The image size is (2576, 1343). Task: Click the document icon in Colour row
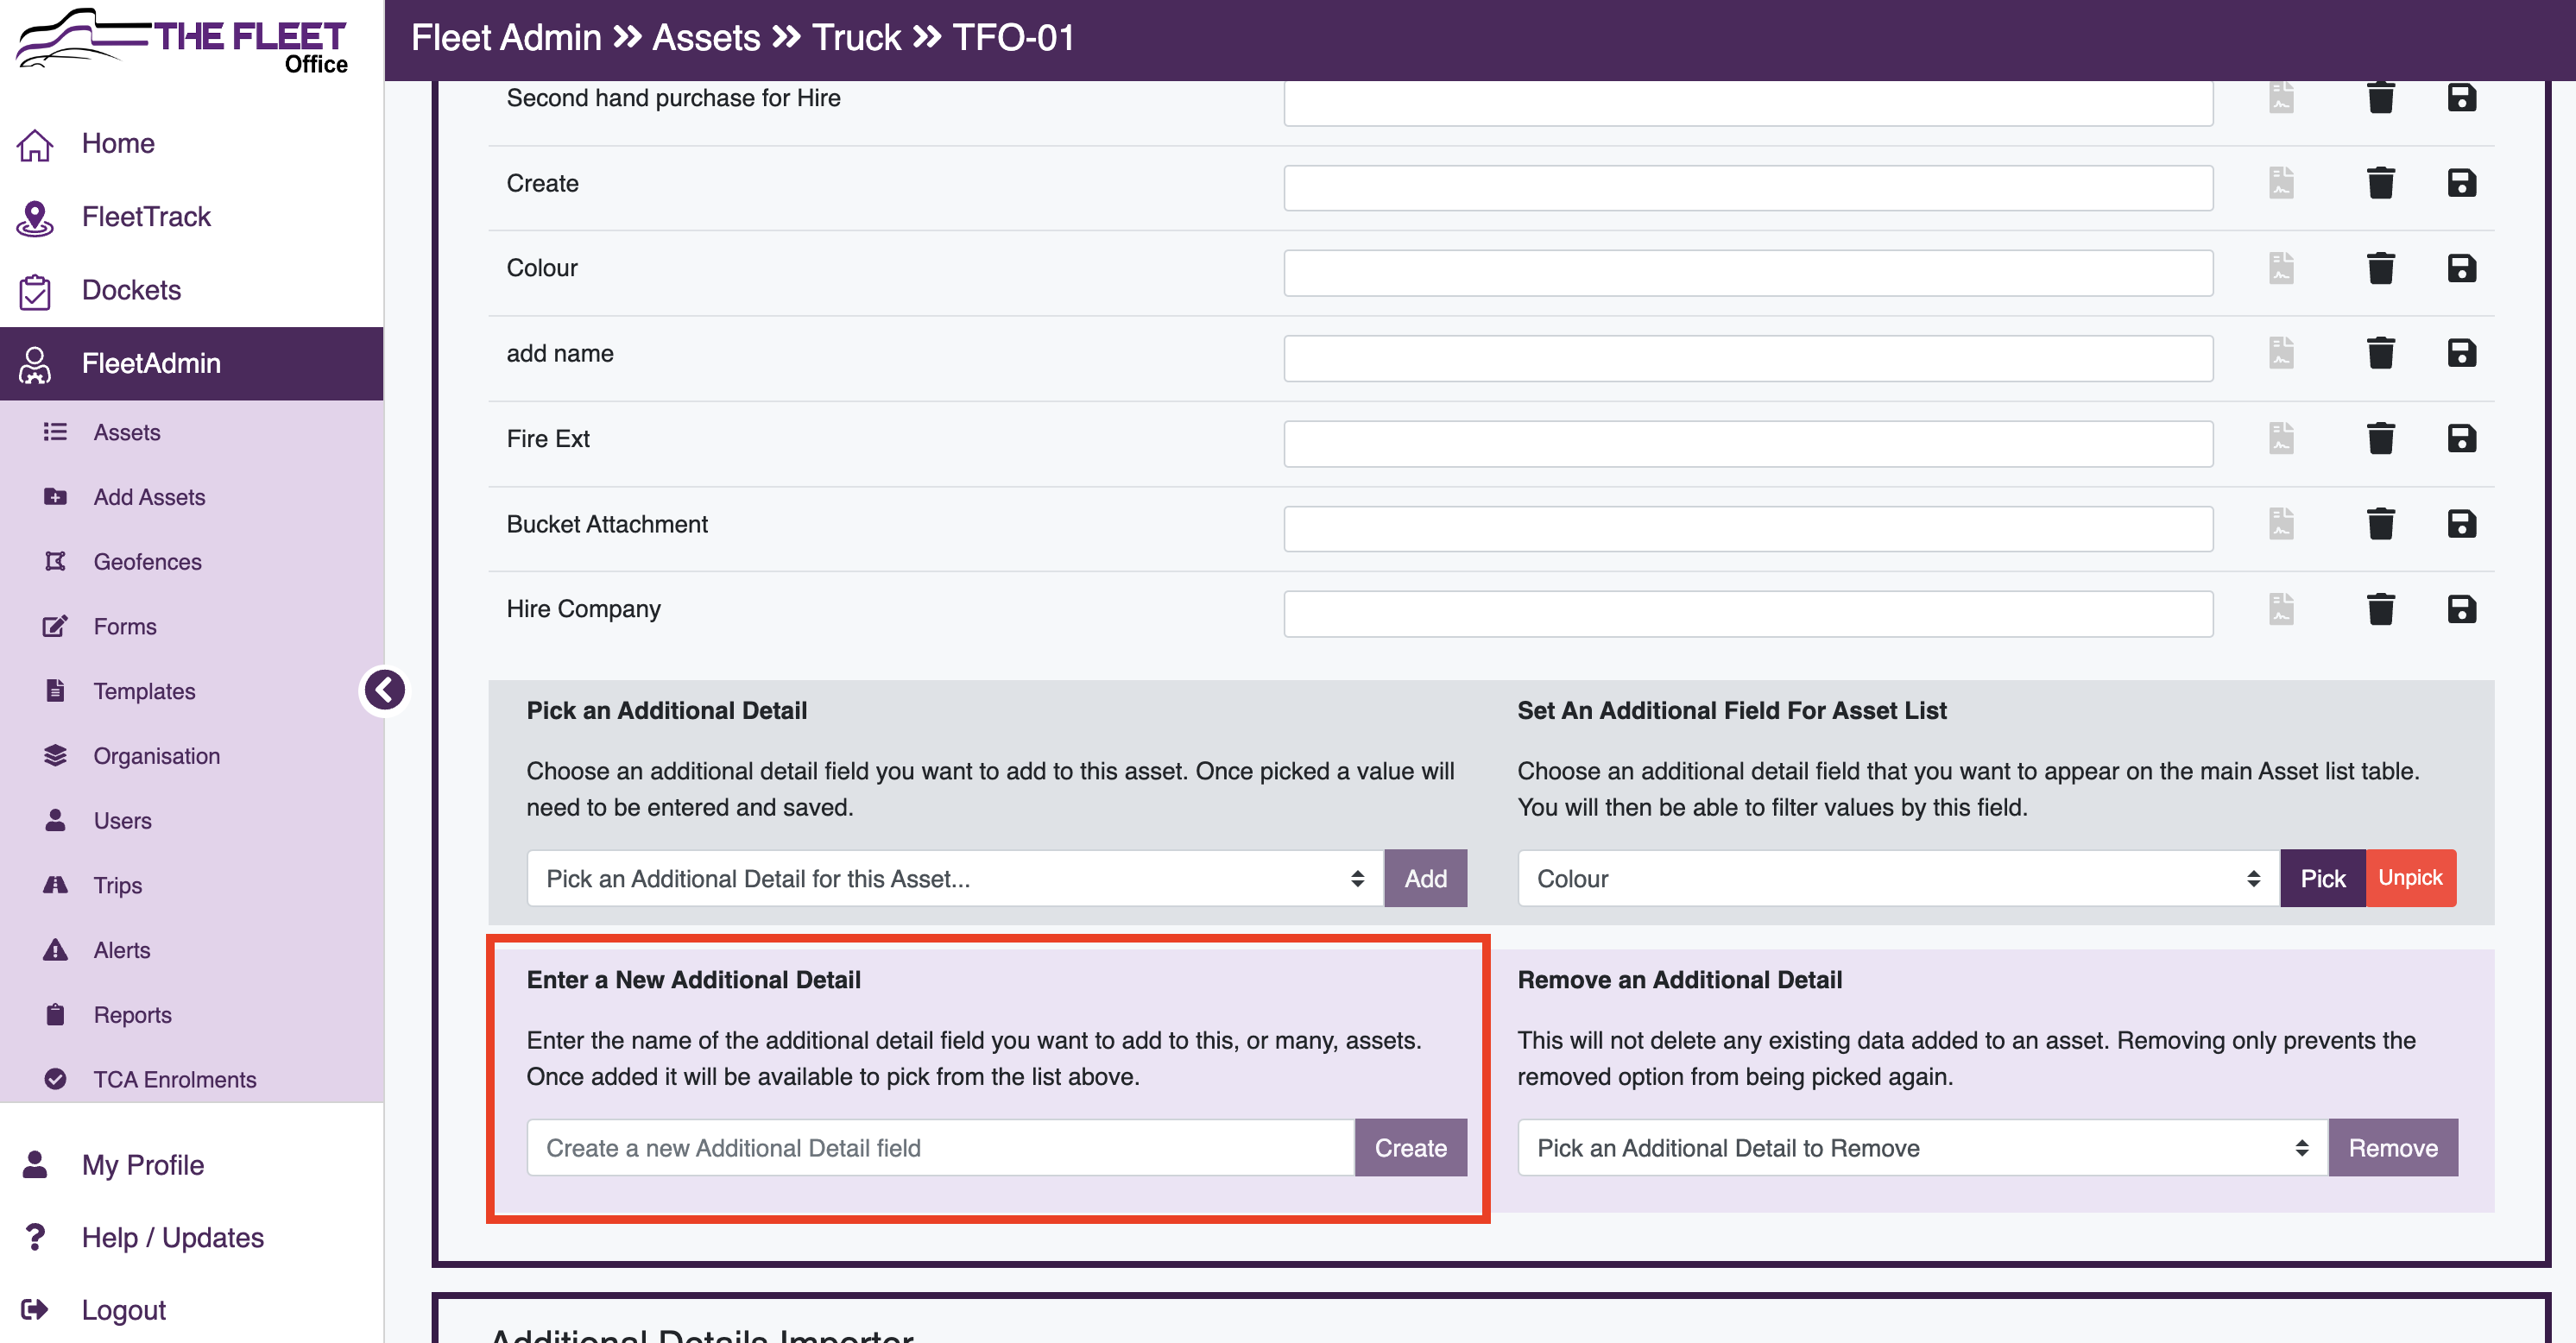tap(2281, 268)
